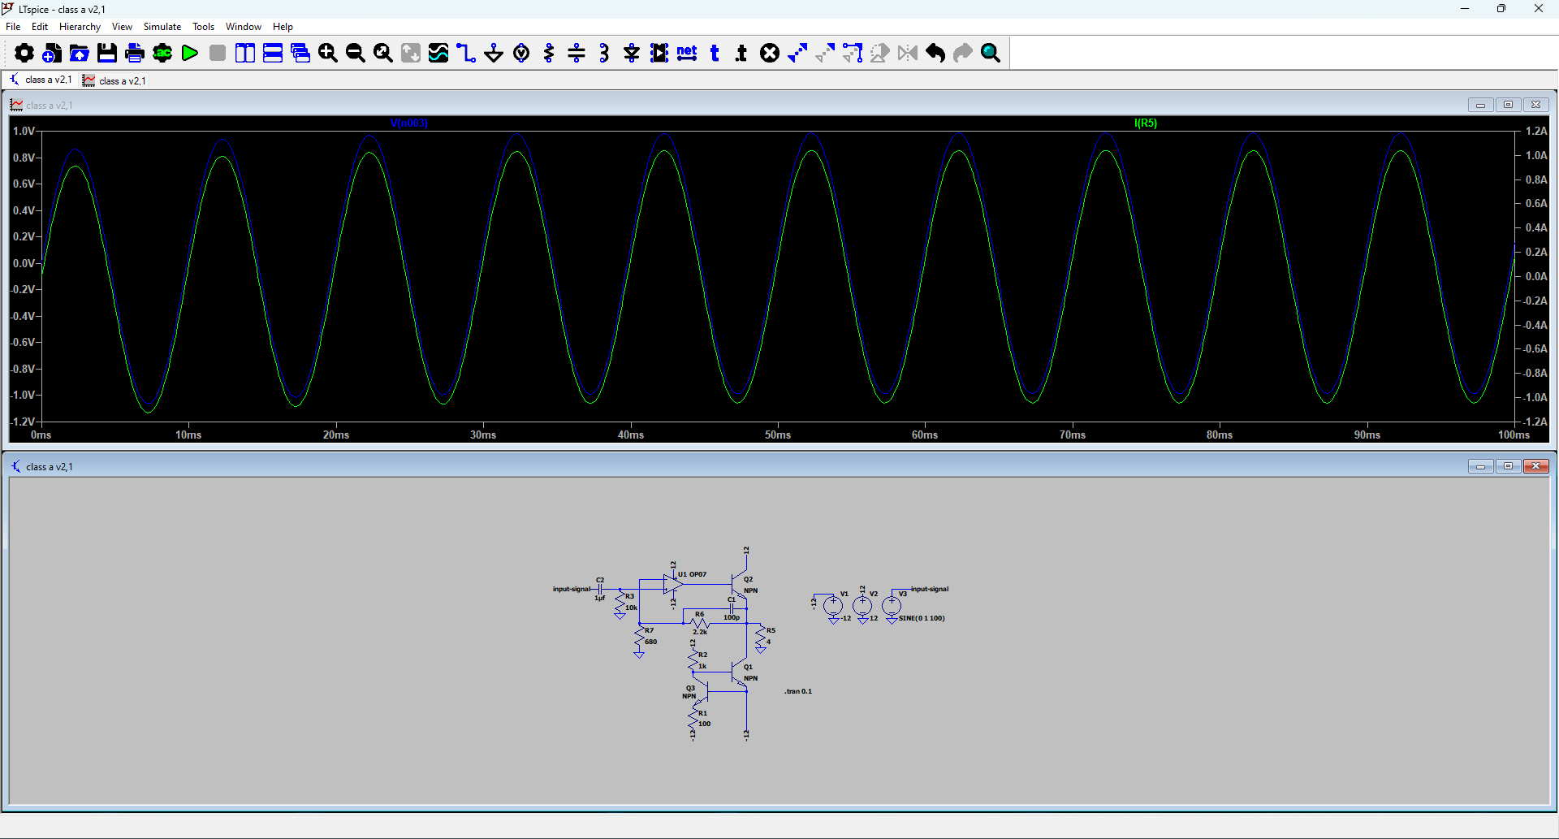Restore the waveform plot window

(x=1508, y=105)
